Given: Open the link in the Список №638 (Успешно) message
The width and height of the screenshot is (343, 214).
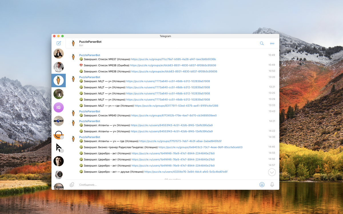Looking at the screenshot, I should (x=174, y=72).
